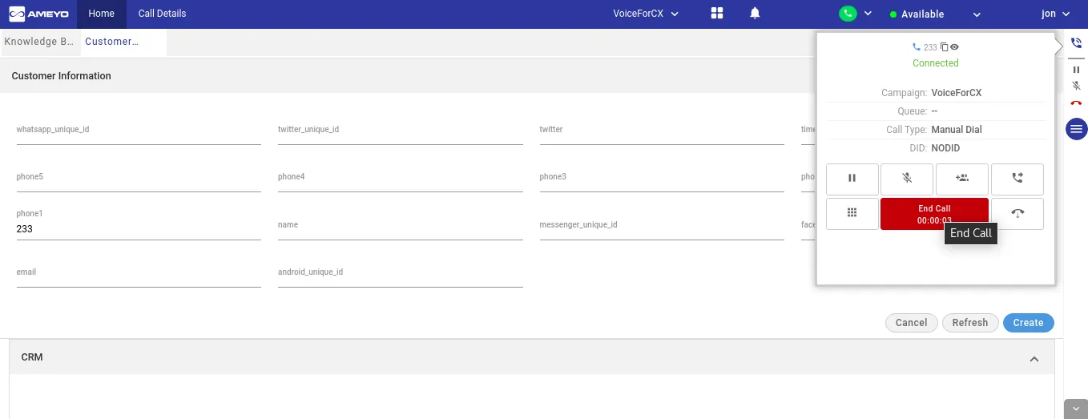This screenshot has width=1088, height=419.
Task: Transfer call using phone-arrow button
Action: pos(1017,179)
